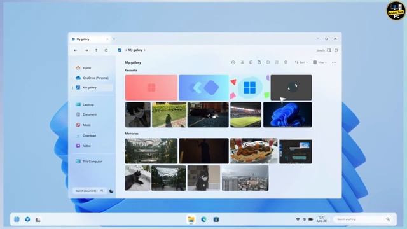This screenshot has height=229, width=407.
Task: Click the Wi-Fi icon in system tray
Action: pos(298,219)
